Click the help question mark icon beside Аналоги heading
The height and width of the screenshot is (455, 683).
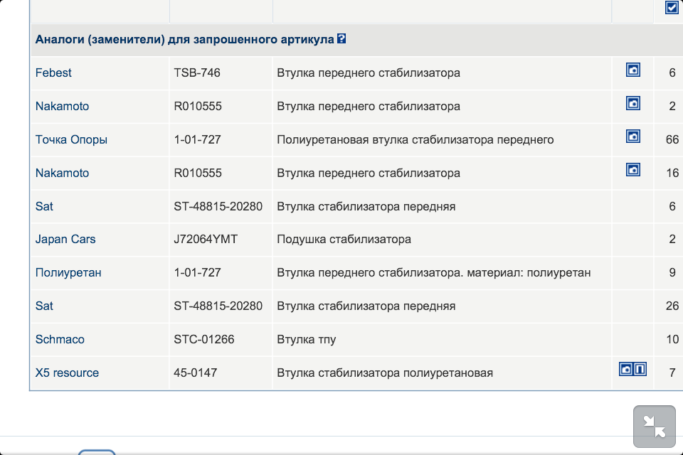(341, 39)
